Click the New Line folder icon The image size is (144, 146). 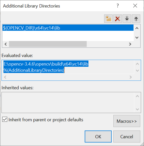(108, 18)
